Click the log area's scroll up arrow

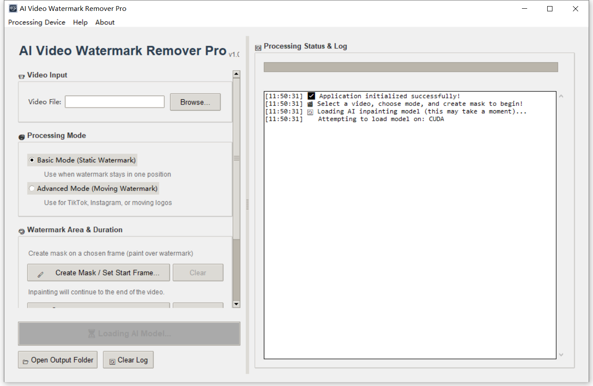[561, 96]
